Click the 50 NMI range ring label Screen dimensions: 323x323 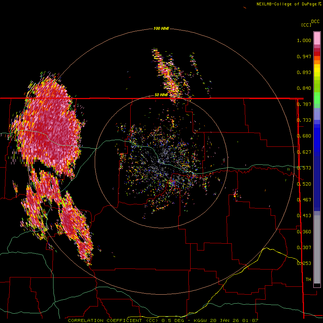pyautogui.click(x=161, y=95)
